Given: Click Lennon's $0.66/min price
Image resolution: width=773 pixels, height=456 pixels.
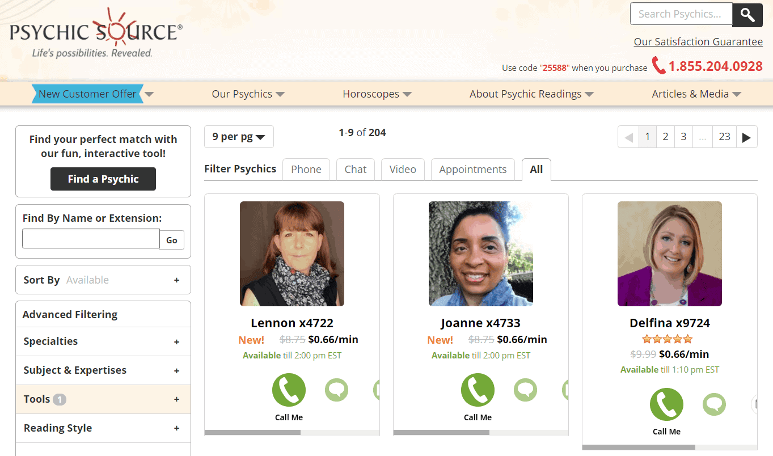Looking at the screenshot, I should [333, 340].
